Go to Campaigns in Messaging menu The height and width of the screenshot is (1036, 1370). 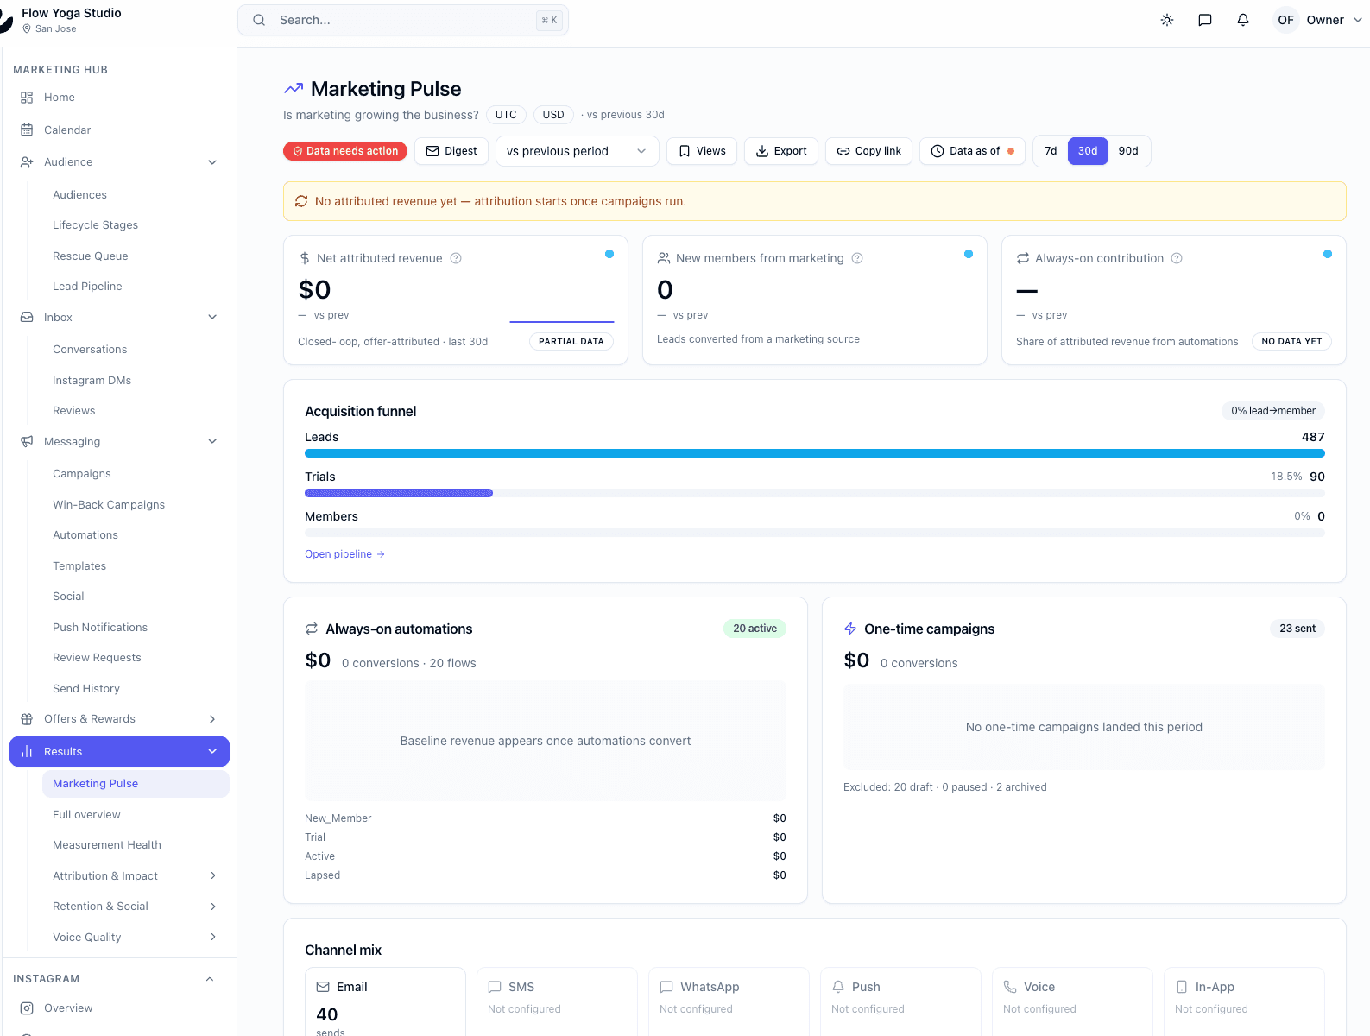[x=82, y=474]
